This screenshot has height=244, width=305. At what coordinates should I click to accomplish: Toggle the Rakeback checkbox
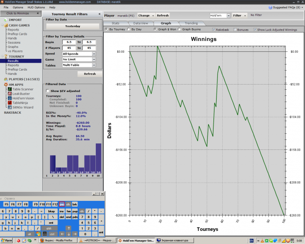[x=213, y=30]
